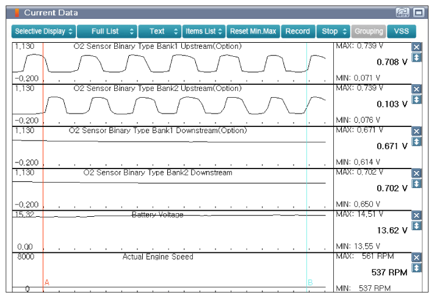Click the 13.62 V battery value

[x=392, y=230]
